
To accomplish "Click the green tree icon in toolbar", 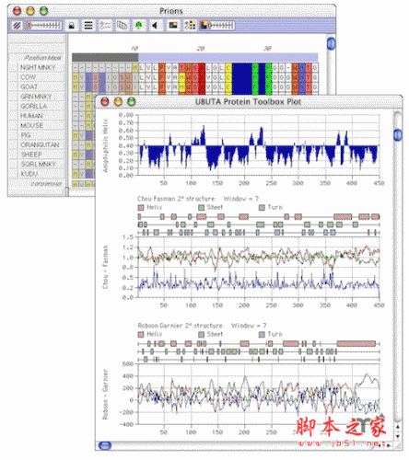I will [x=138, y=26].
